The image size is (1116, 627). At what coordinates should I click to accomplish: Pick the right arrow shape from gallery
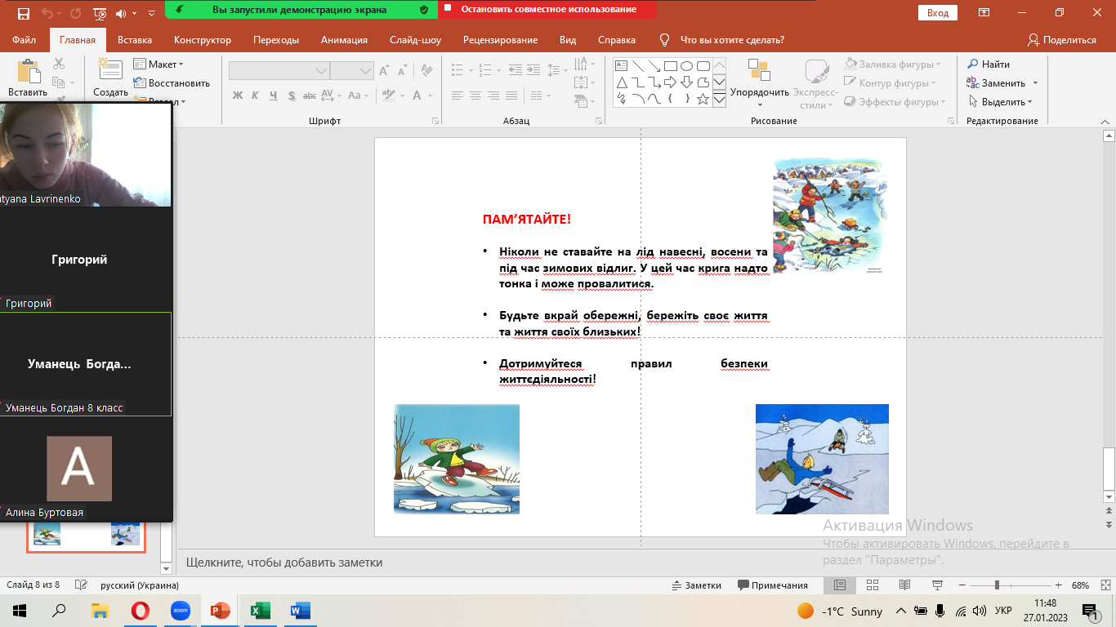[x=670, y=82]
